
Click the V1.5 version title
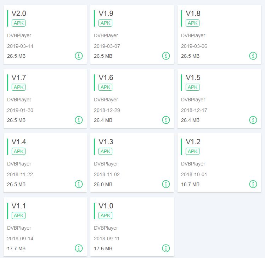(x=193, y=78)
